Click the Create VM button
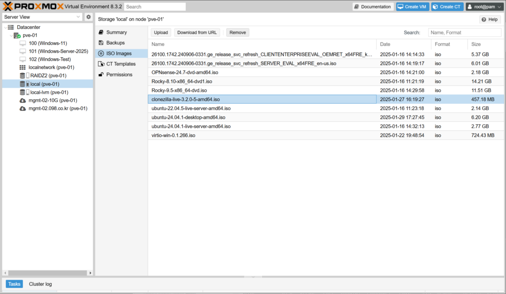506x294 pixels. click(412, 7)
